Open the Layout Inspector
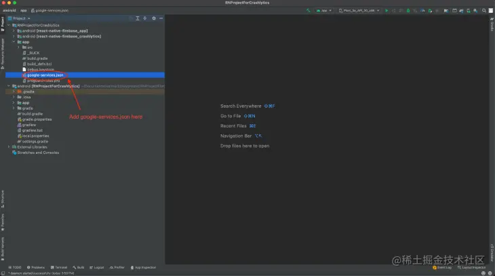495x276 pixels. click(x=471, y=267)
